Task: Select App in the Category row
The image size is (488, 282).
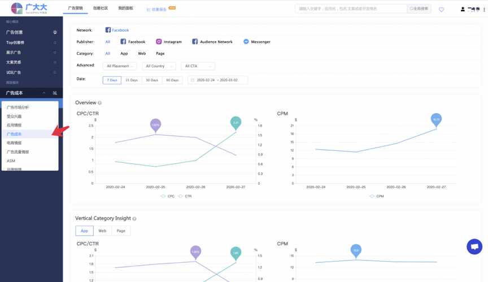Action: click(124, 54)
